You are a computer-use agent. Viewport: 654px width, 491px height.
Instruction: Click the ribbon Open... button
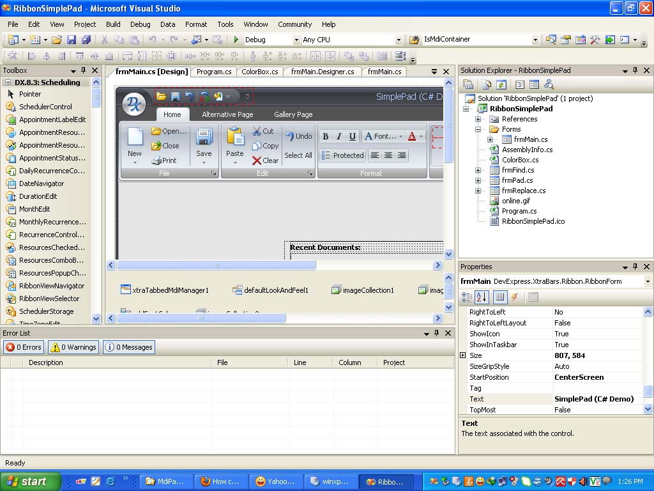pyautogui.click(x=169, y=131)
